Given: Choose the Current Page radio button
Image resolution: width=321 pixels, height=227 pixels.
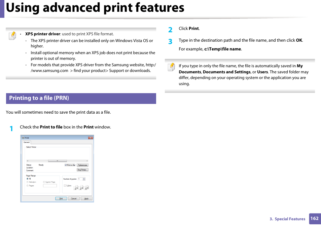Looking at the screenshot, I should (x=44, y=182).
